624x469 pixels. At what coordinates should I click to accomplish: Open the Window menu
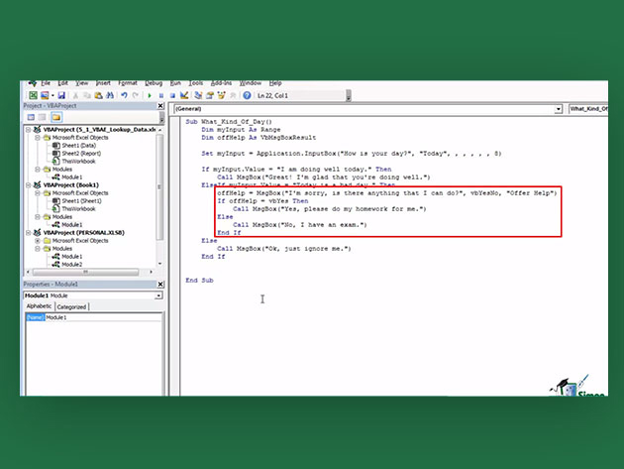[251, 83]
